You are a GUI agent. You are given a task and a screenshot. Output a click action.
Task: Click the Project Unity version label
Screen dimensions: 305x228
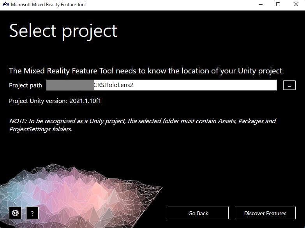tap(38, 101)
